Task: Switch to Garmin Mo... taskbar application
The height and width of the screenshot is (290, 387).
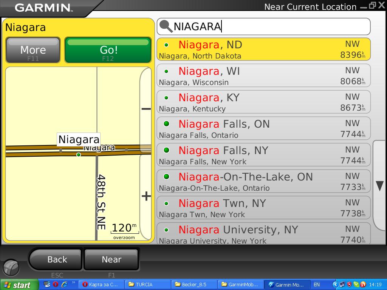Action: pyautogui.click(x=286, y=285)
